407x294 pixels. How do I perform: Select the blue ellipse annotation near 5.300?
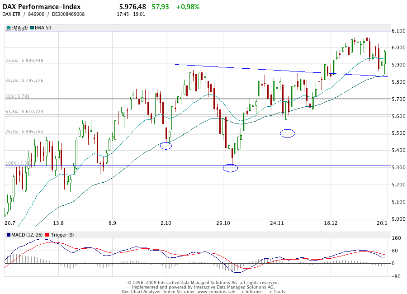(x=231, y=168)
